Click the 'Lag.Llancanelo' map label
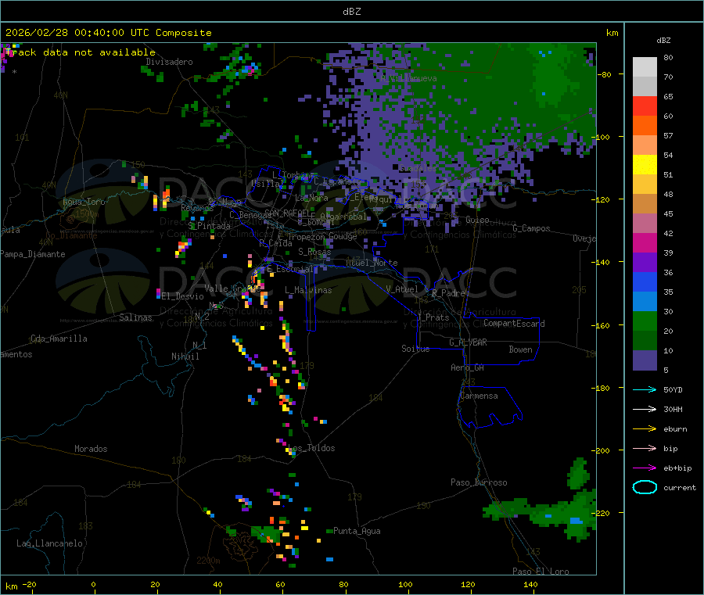 click(x=50, y=543)
